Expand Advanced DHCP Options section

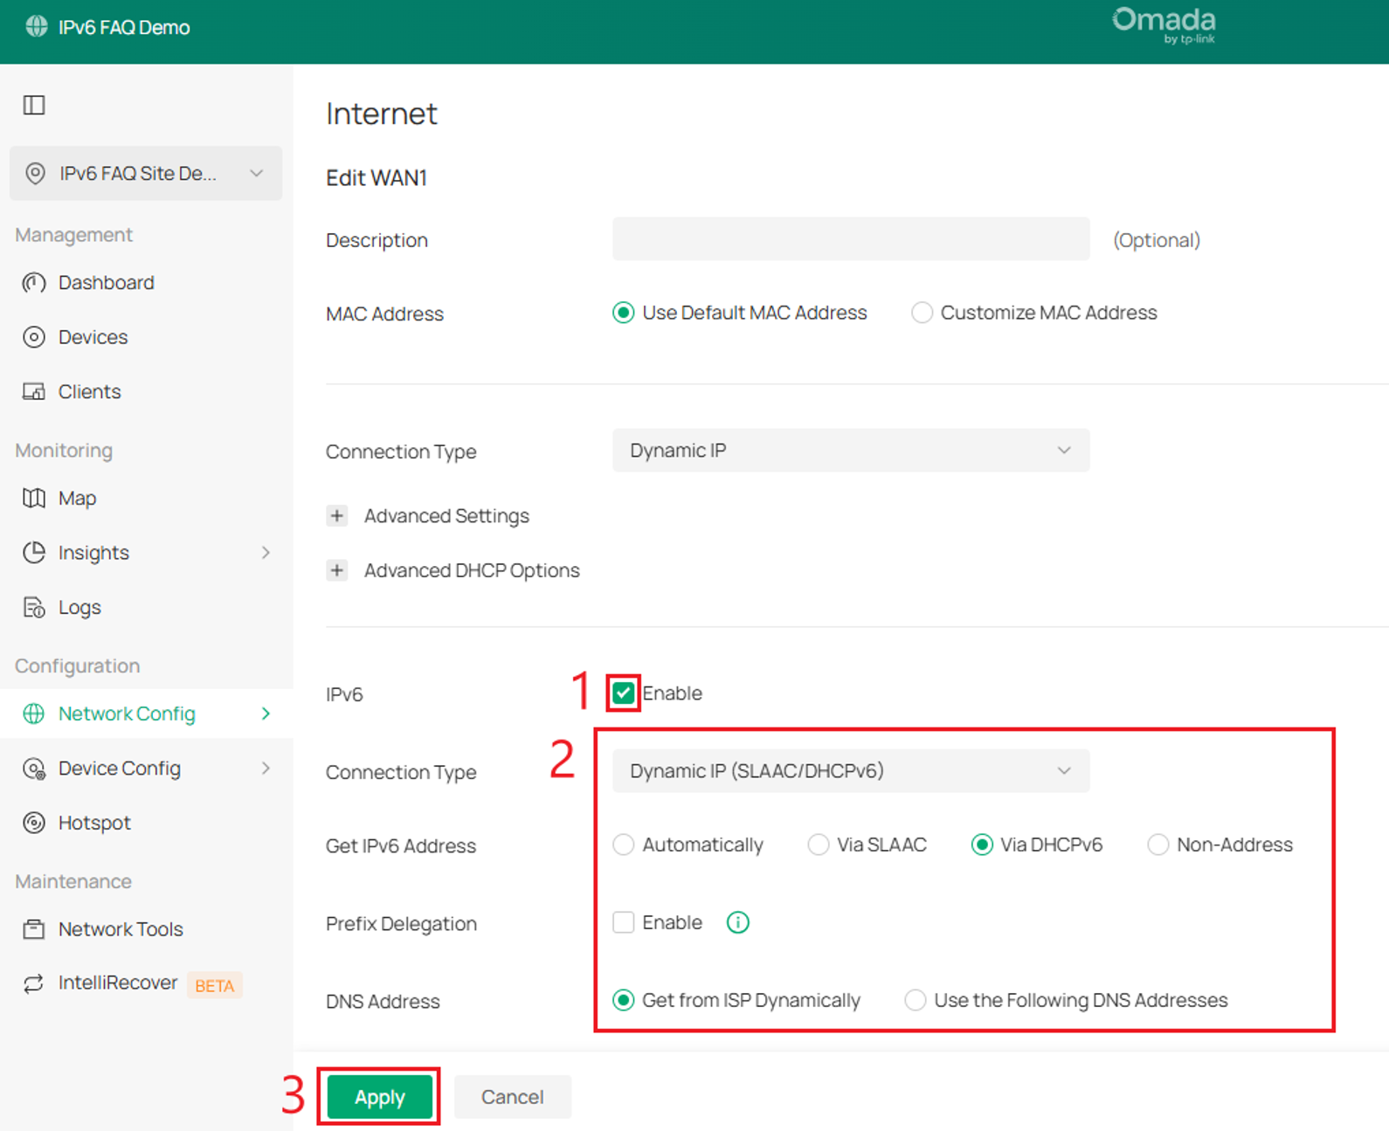336,570
